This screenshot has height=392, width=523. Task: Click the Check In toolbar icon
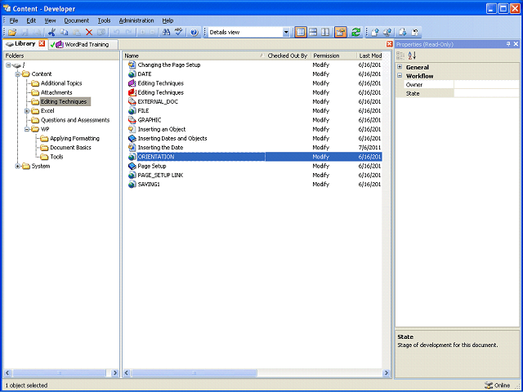pyautogui.click(x=375, y=33)
